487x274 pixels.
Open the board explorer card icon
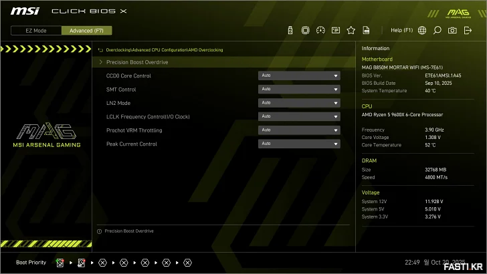pos(336,31)
